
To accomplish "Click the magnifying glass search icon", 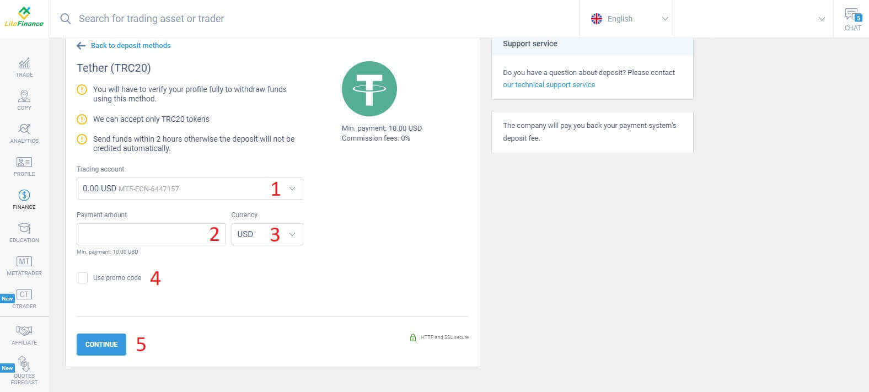I will [65, 18].
